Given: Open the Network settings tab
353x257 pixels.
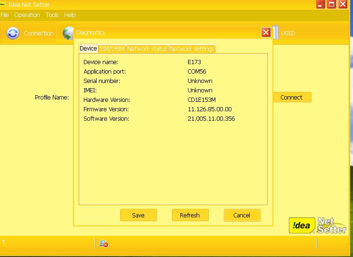Looking at the screenshot, I should 192,49.
